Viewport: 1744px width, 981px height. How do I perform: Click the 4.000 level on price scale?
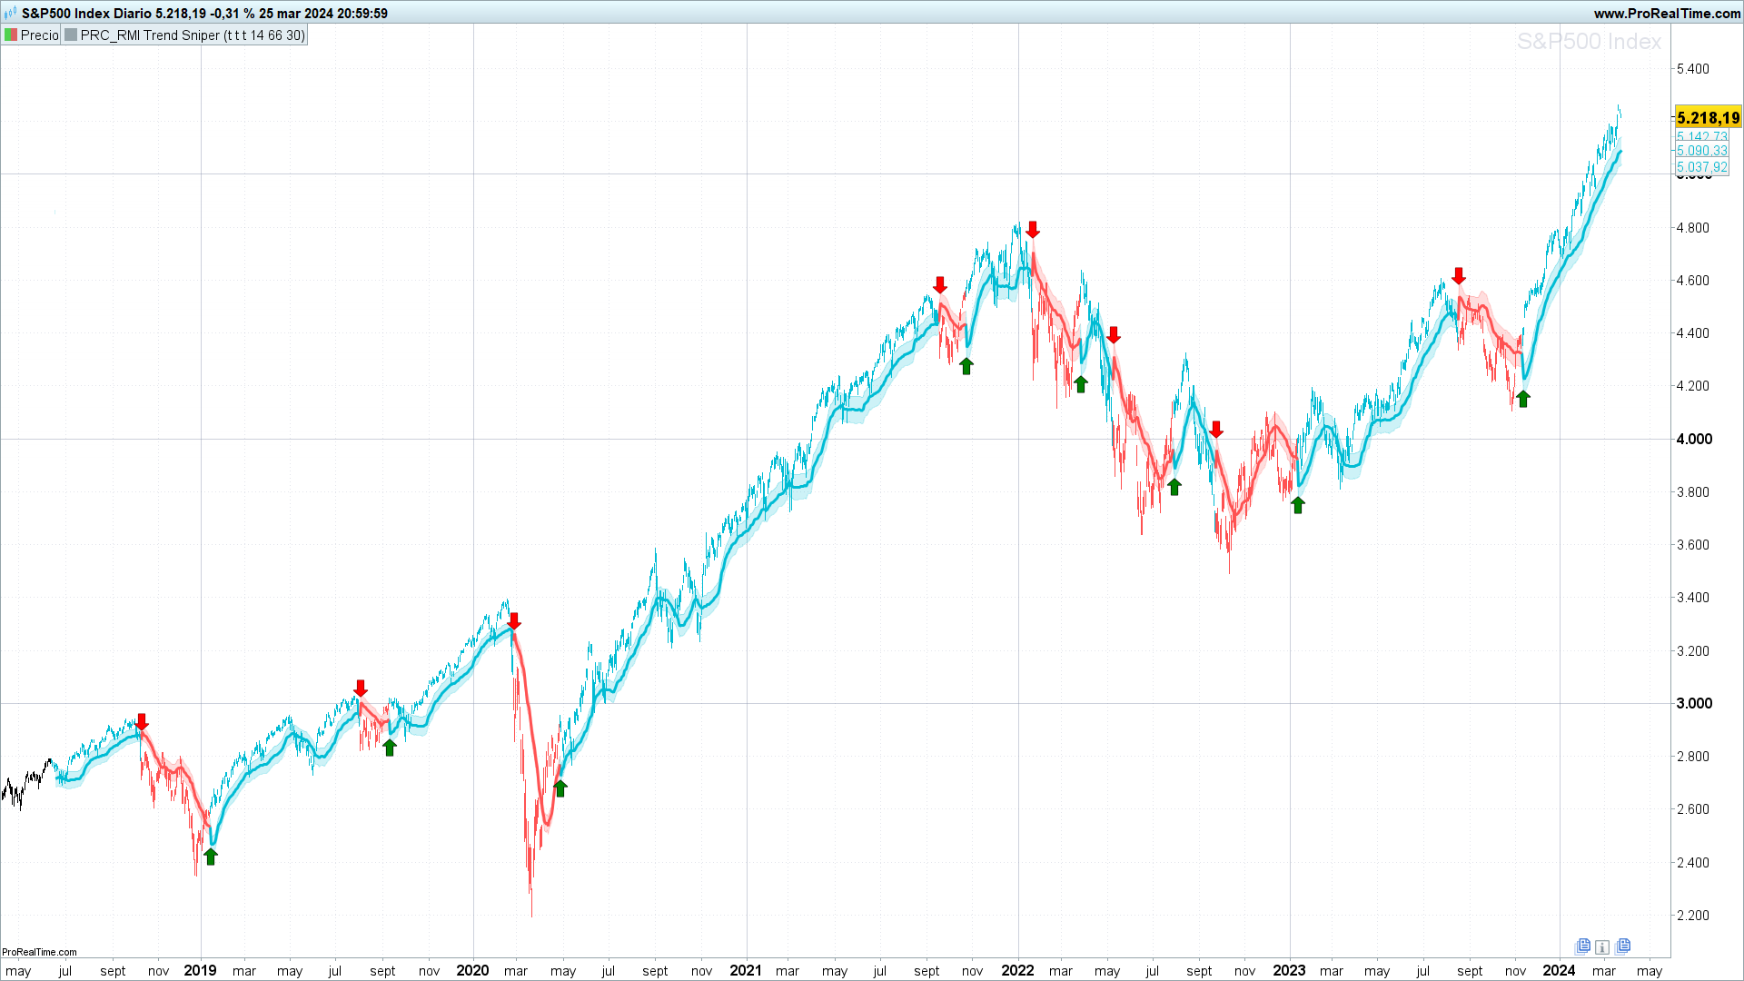click(1694, 439)
